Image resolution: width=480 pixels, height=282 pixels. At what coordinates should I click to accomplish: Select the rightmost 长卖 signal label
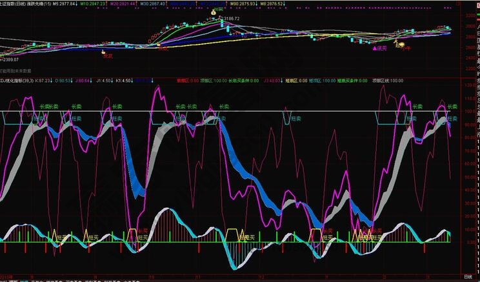[452, 106]
